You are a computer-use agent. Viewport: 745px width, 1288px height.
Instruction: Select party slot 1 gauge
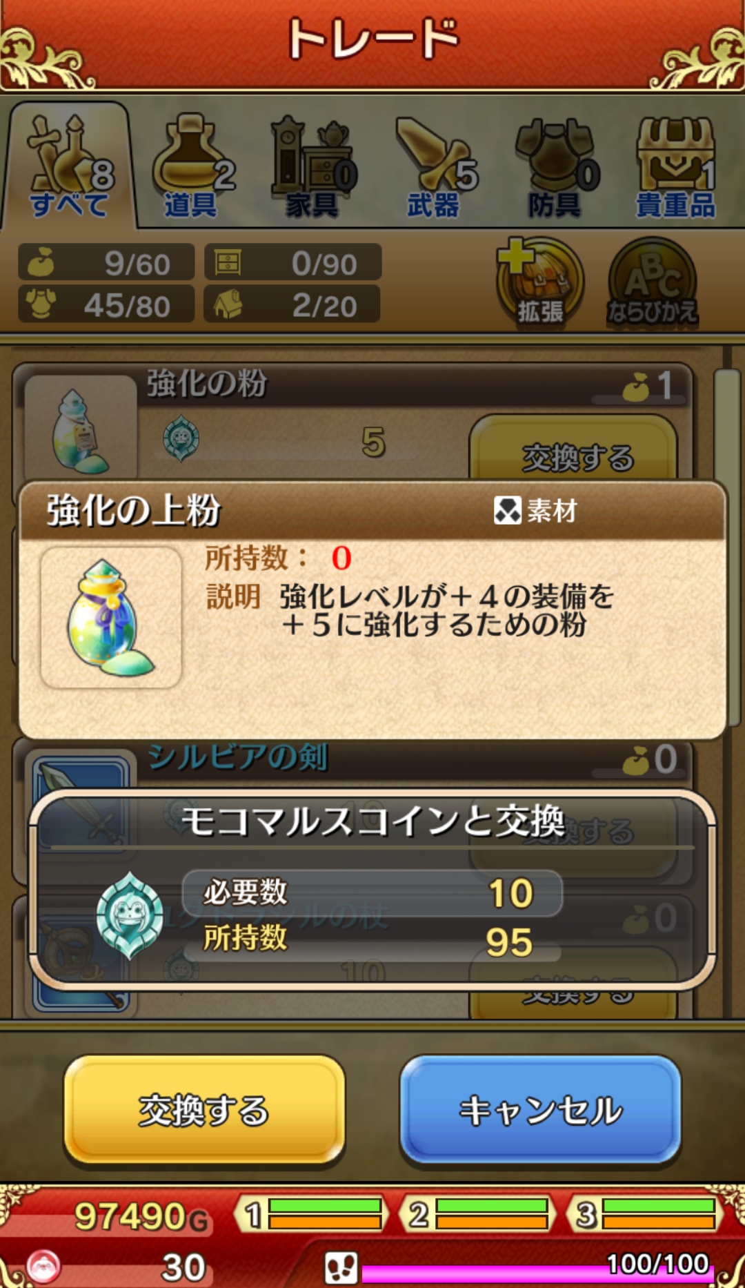[x=312, y=1215]
